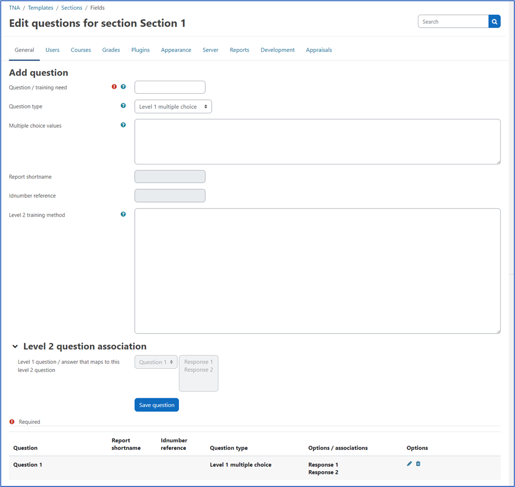Image resolution: width=515 pixels, height=487 pixels.
Task: Open the Question 1 association dropdown
Action: click(x=156, y=362)
